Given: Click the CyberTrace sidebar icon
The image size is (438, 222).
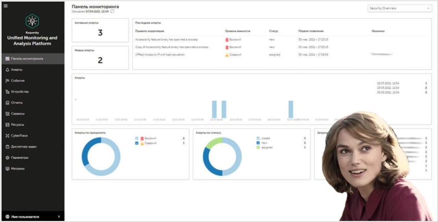Looking at the screenshot, I should coord(7,135).
